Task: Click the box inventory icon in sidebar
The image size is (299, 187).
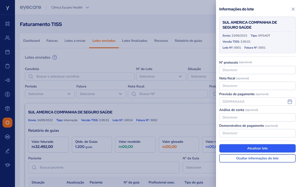Action: click(7, 108)
